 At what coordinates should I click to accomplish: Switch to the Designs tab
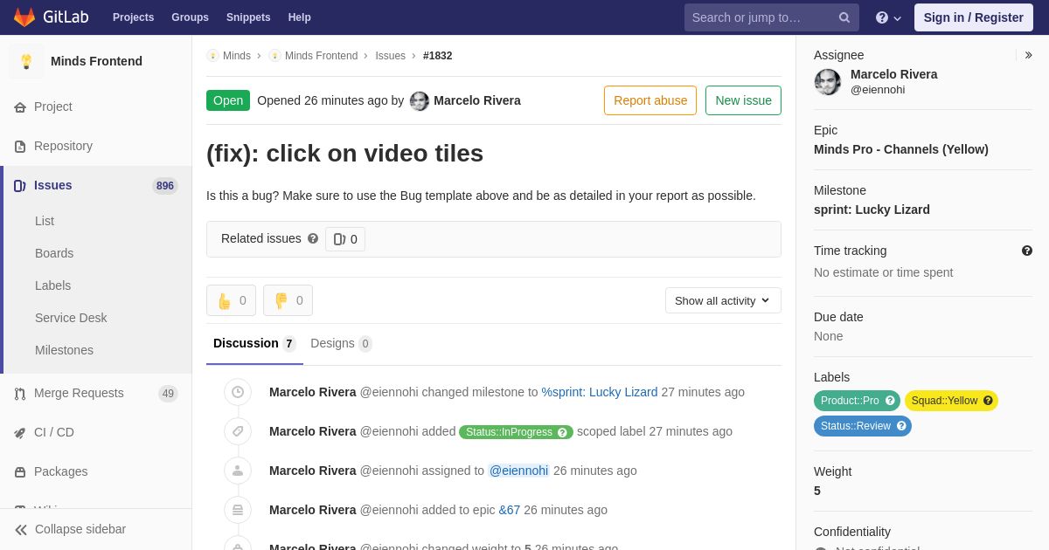(x=341, y=344)
